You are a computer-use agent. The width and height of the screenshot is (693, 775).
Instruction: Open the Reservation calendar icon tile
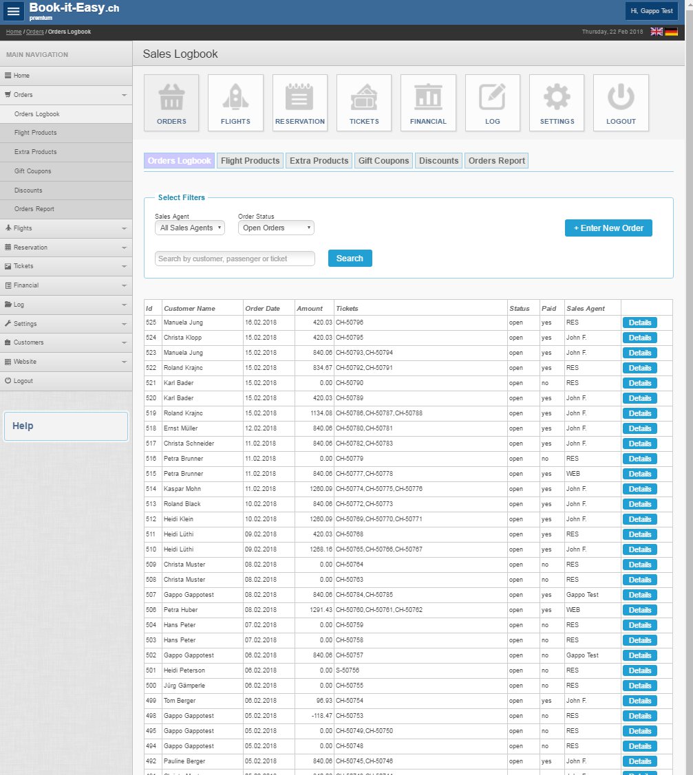[x=300, y=102]
